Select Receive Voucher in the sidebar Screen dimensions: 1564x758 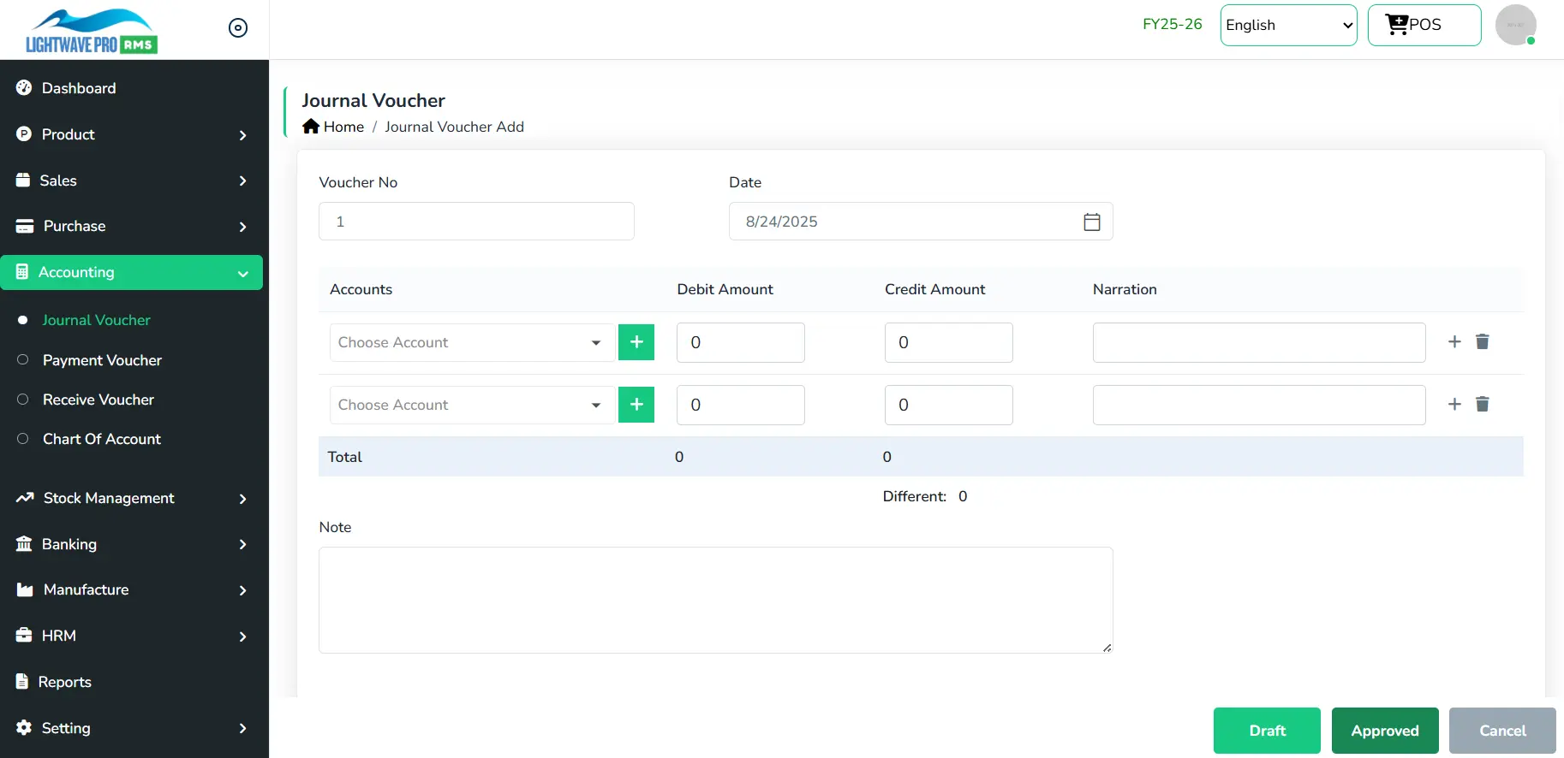coord(98,400)
